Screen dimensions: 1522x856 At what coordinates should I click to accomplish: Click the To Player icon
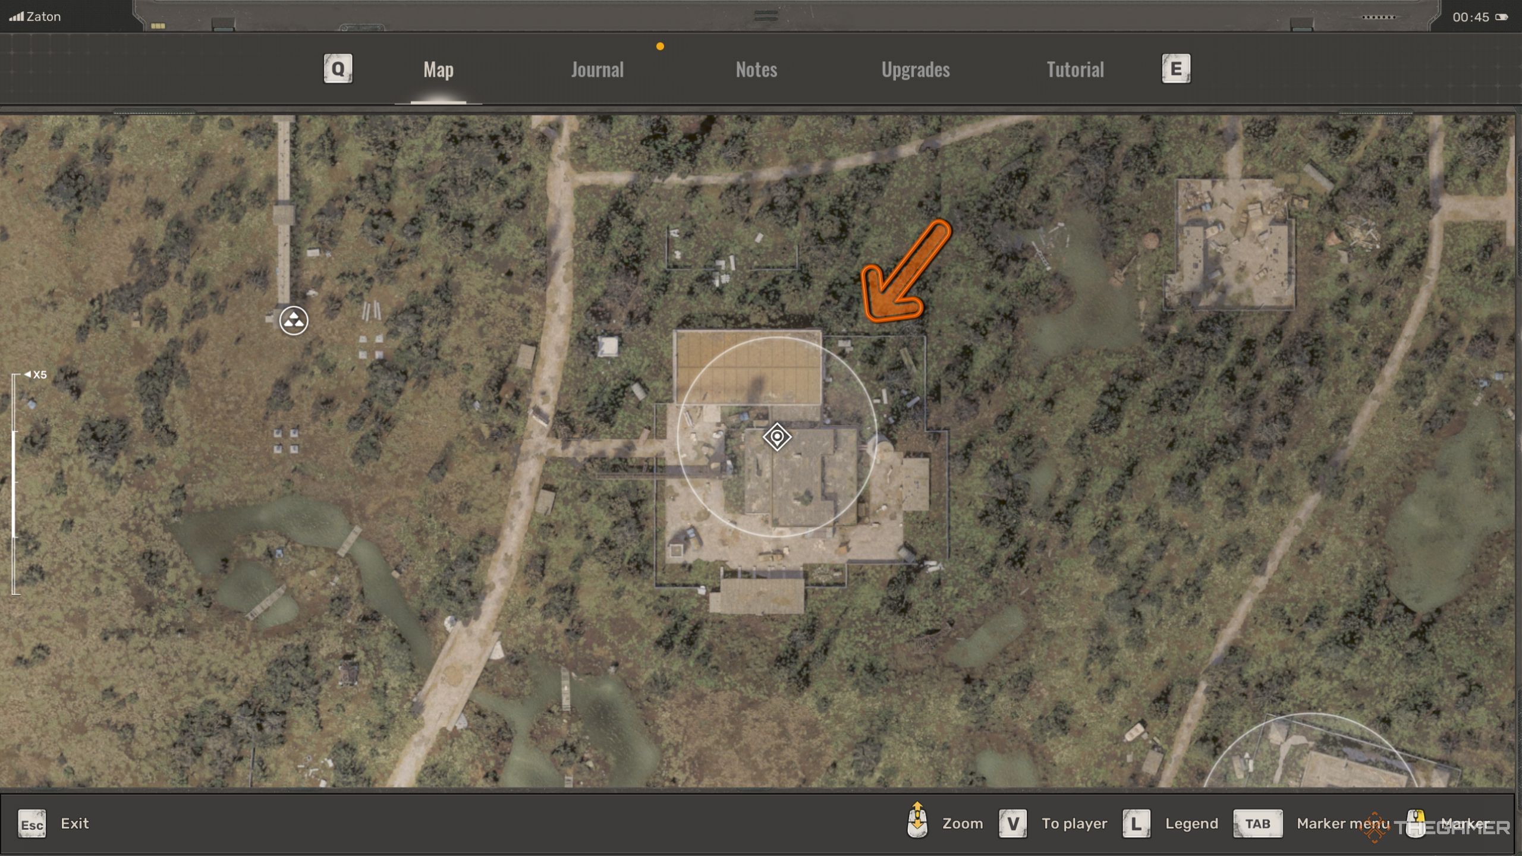tap(1012, 823)
